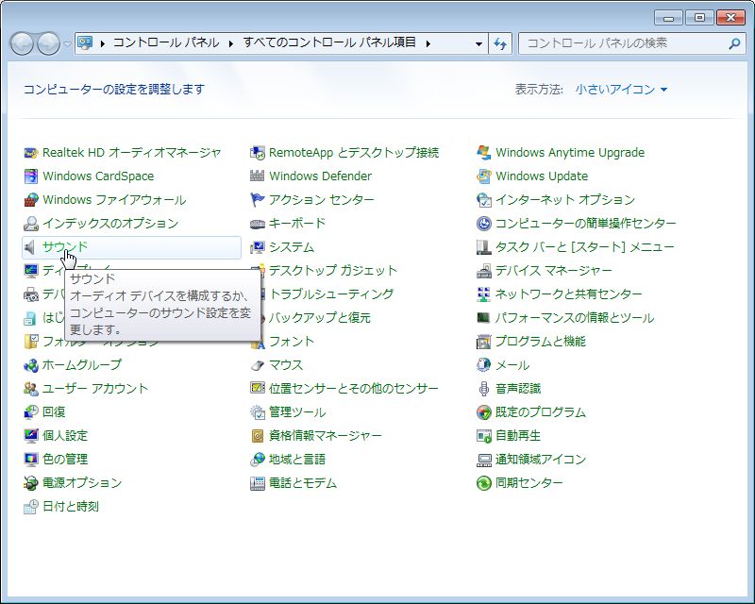The height and width of the screenshot is (604, 755).
Task: Open the 管理ツール icon
Action: 258,412
